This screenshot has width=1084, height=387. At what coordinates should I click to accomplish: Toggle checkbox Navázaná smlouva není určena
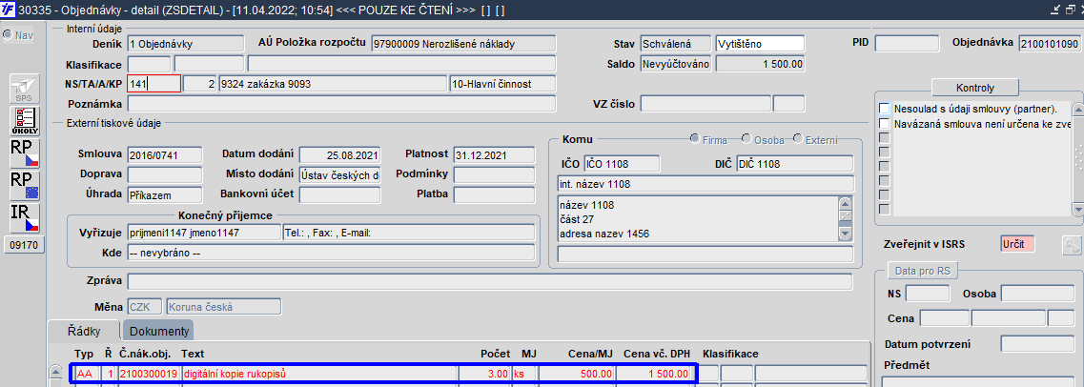pyautogui.click(x=884, y=123)
